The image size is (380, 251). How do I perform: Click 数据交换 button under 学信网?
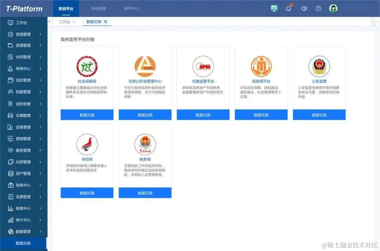pos(87,193)
